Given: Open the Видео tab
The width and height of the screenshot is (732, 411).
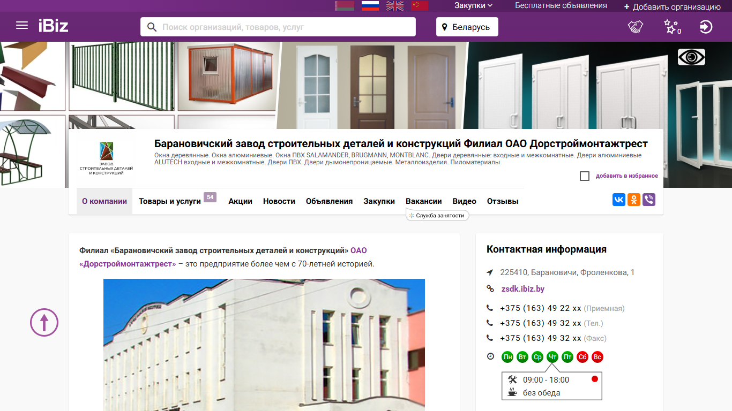Looking at the screenshot, I should point(465,201).
